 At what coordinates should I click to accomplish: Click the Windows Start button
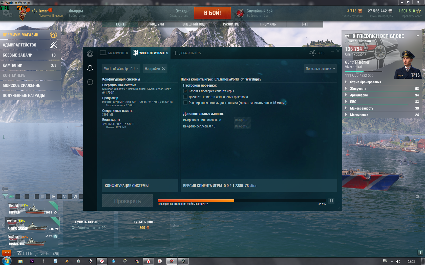point(7,261)
